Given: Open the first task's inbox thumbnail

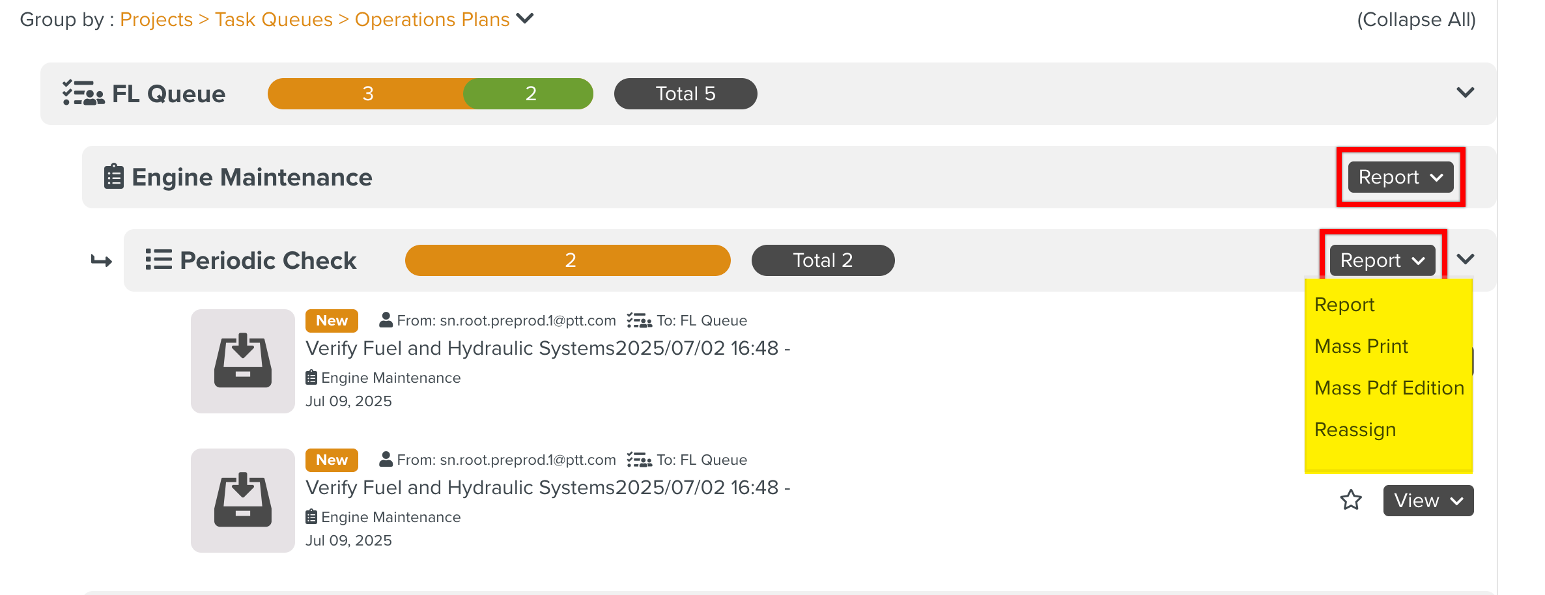Looking at the screenshot, I should 243,361.
